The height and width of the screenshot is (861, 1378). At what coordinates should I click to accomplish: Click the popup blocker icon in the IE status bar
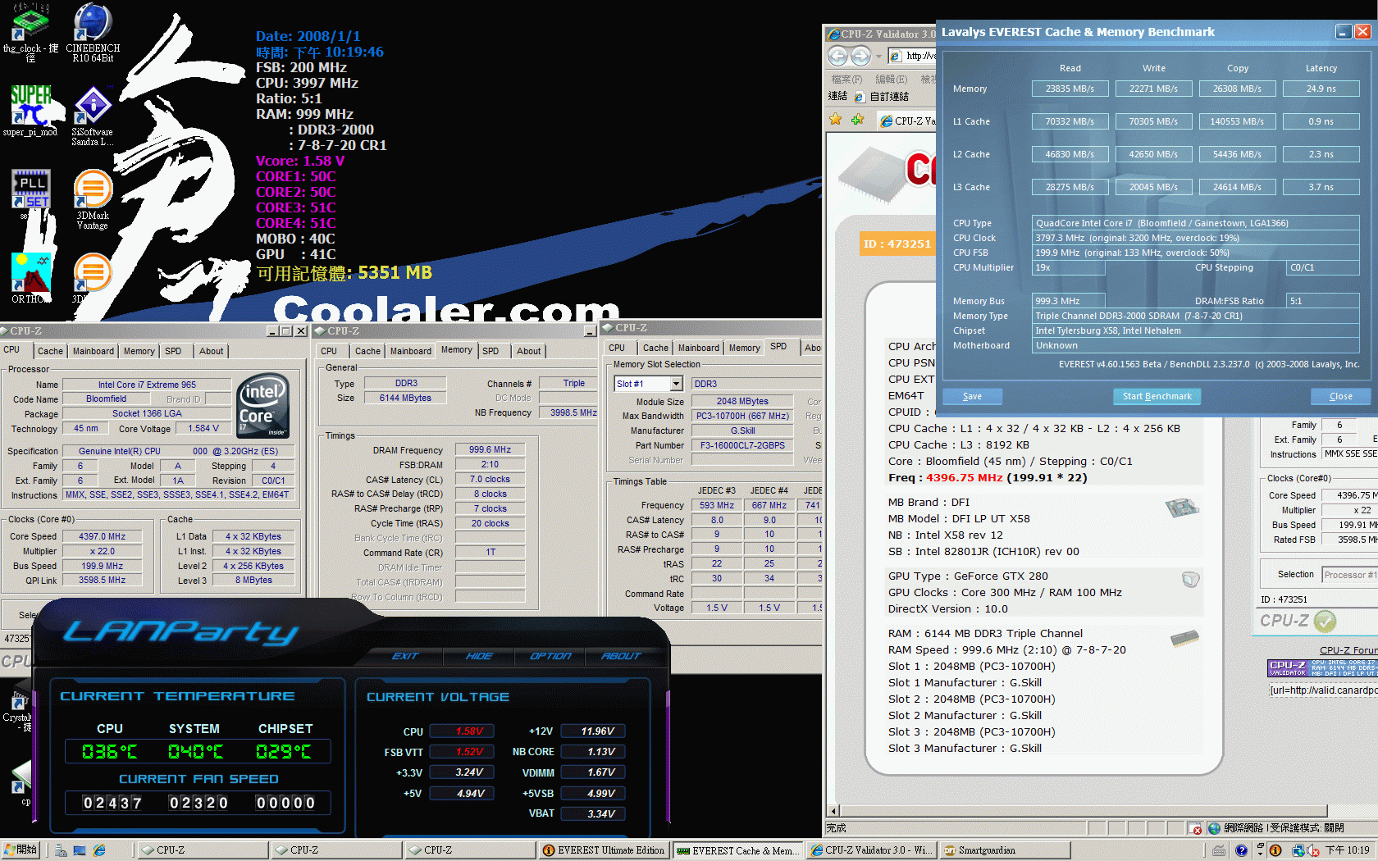pyautogui.click(x=1195, y=828)
